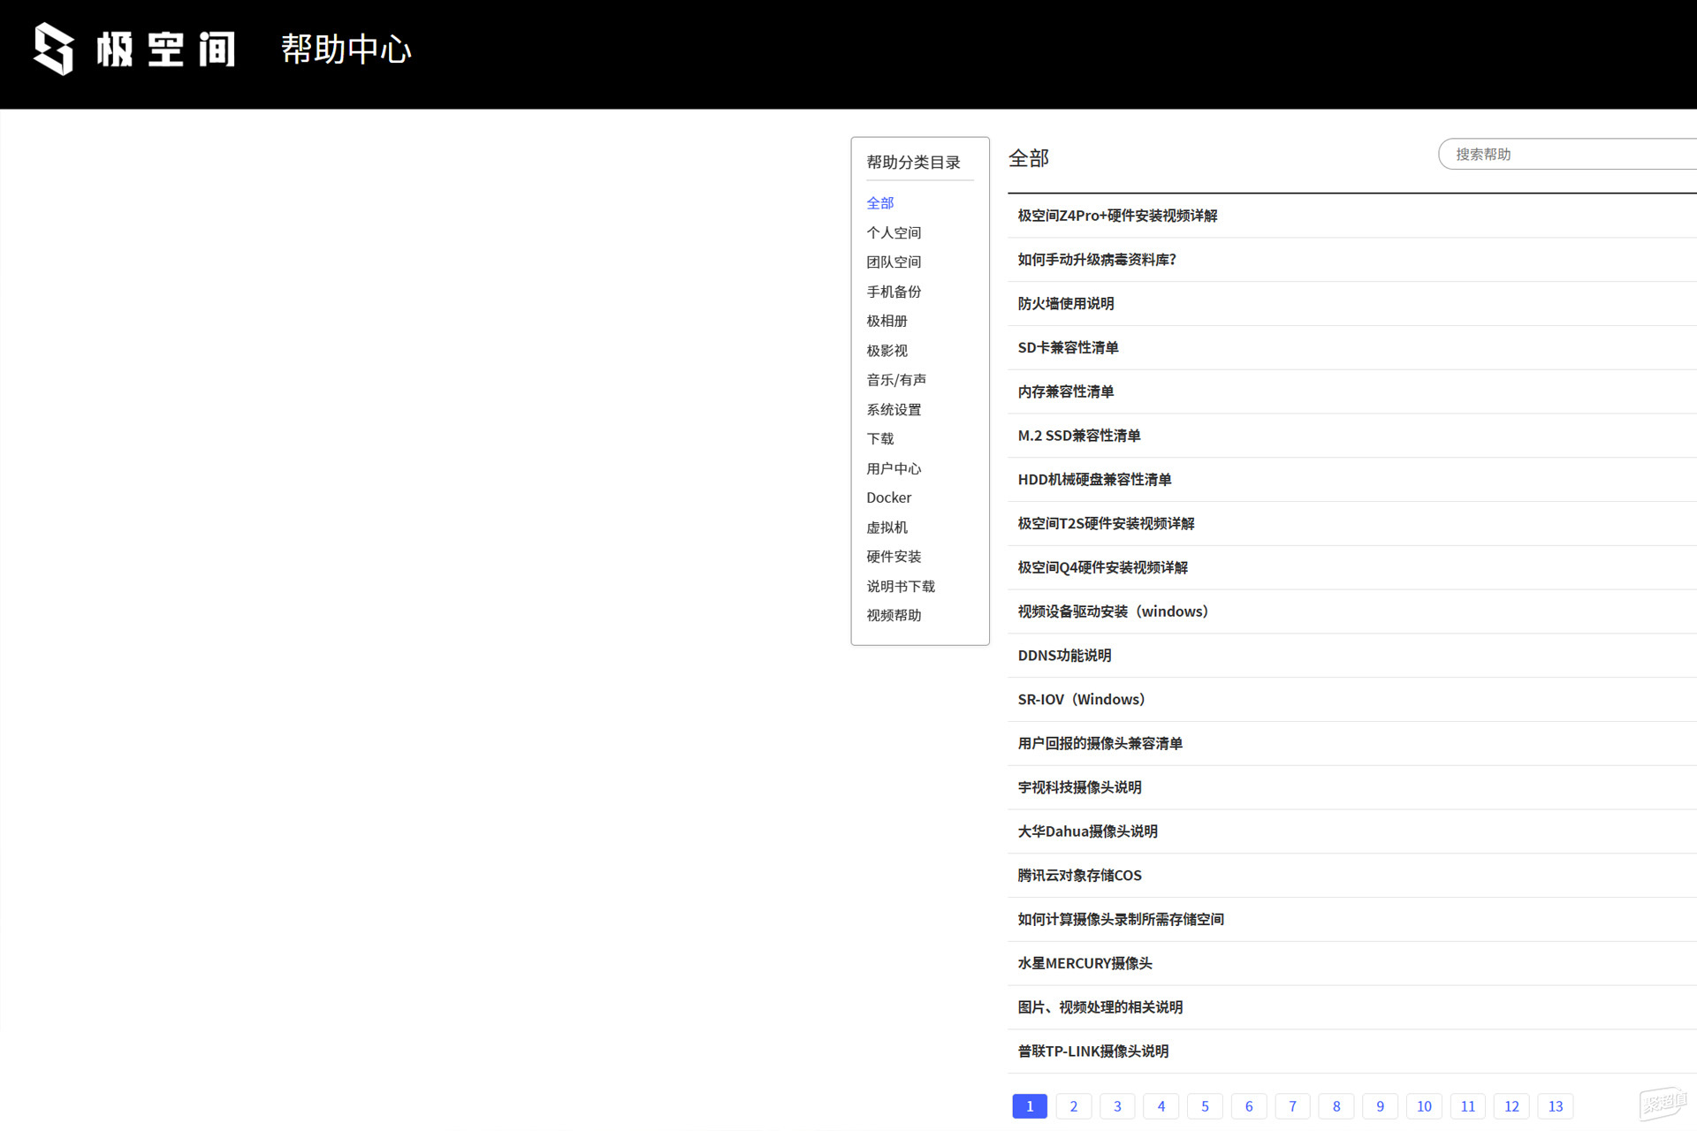
Task: Click the 极空间 logo icon
Action: click(x=53, y=49)
